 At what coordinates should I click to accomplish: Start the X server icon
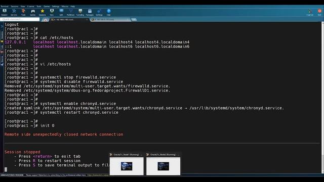(310, 12)
